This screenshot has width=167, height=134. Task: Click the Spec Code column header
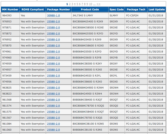pyautogui.click(x=116, y=9)
